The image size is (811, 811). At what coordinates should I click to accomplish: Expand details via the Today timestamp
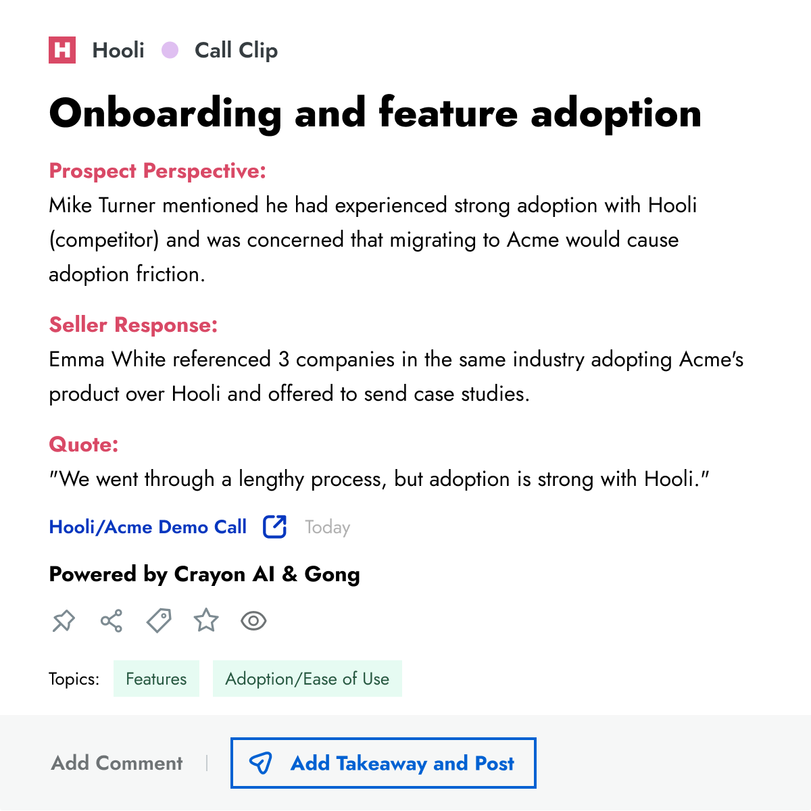click(x=327, y=526)
